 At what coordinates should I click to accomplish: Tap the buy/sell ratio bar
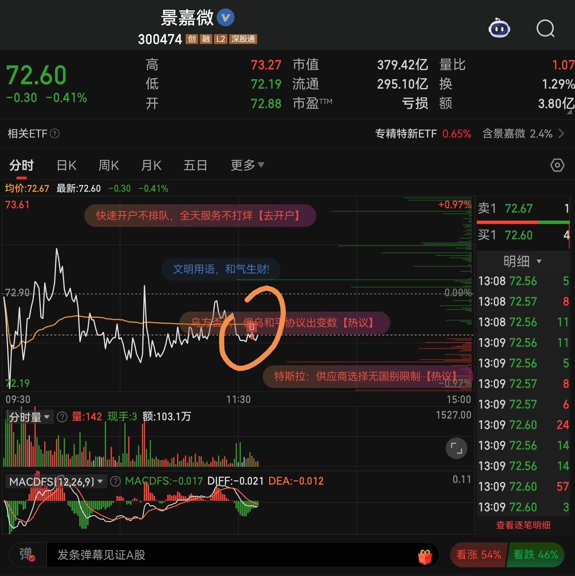click(x=523, y=222)
